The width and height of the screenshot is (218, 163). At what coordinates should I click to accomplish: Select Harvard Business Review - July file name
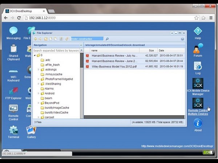pyautogui.click(x=114, y=55)
